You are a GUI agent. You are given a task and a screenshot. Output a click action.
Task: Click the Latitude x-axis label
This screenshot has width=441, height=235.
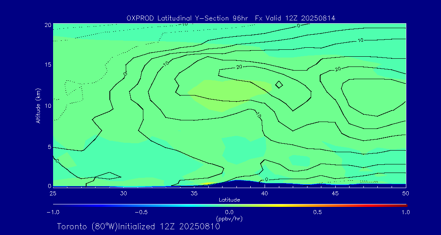click(x=229, y=200)
